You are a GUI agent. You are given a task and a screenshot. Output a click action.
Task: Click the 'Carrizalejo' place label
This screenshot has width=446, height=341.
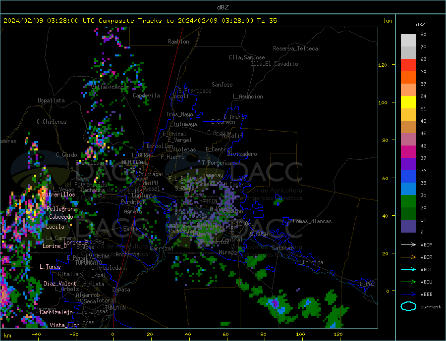click(56, 313)
